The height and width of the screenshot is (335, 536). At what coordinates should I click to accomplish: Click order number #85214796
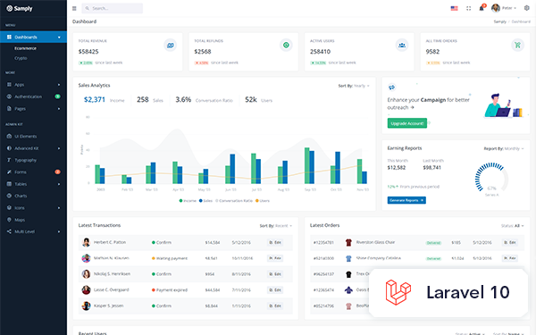[323, 306]
